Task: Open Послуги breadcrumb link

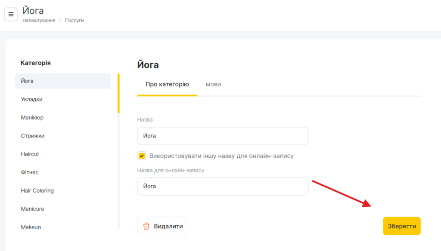Action: coord(75,20)
